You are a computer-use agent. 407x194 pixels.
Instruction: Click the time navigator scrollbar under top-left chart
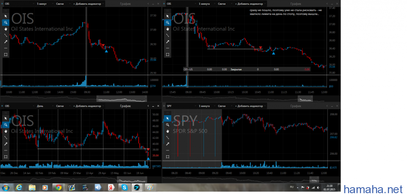pyautogui.click(x=122, y=99)
